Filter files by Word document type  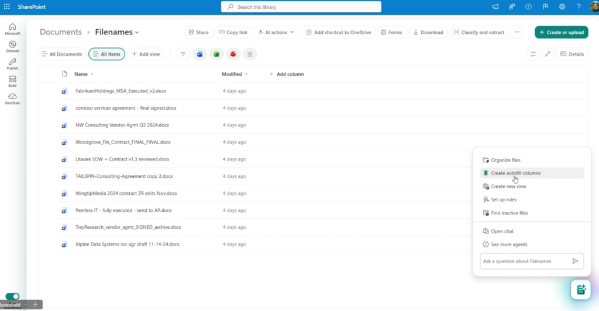(x=200, y=54)
